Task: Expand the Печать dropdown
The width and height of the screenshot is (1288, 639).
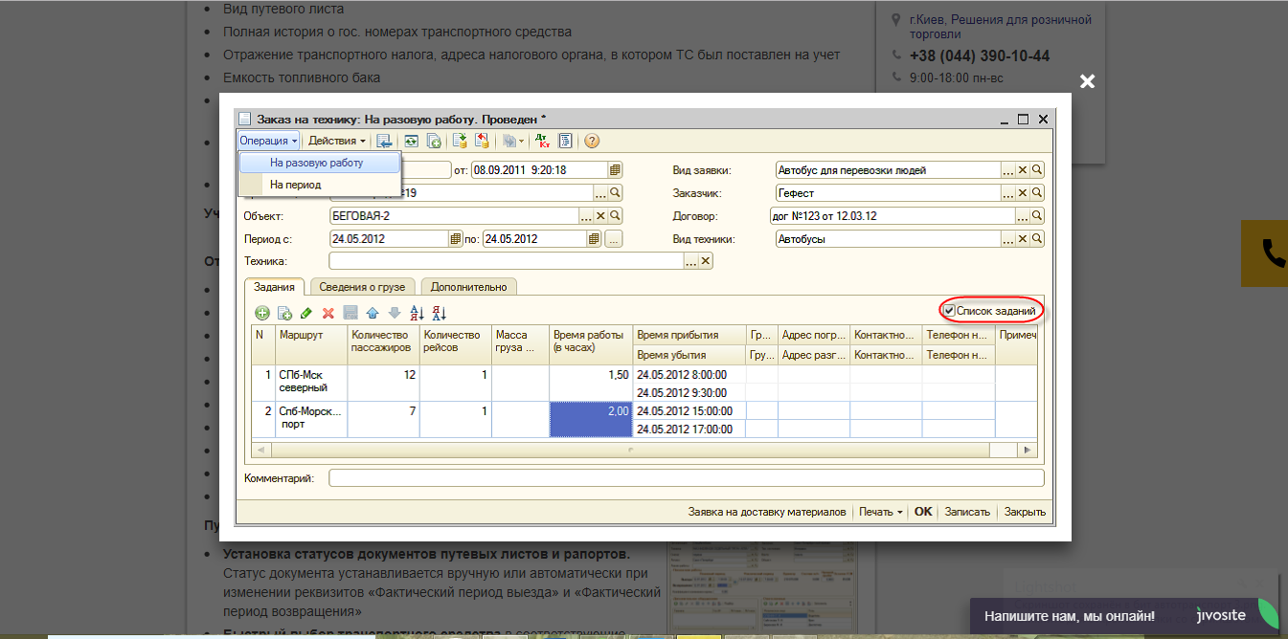Action: [880, 512]
